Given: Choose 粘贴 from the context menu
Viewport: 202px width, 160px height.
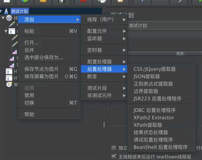Looking at the screenshot, I should [x=50, y=31].
